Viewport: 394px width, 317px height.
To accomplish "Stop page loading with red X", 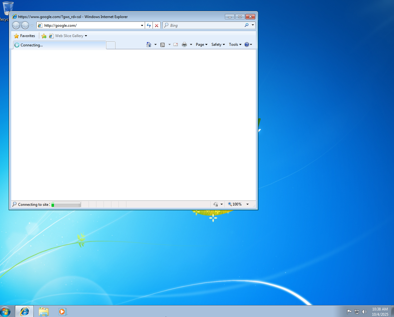I will pyautogui.click(x=157, y=26).
